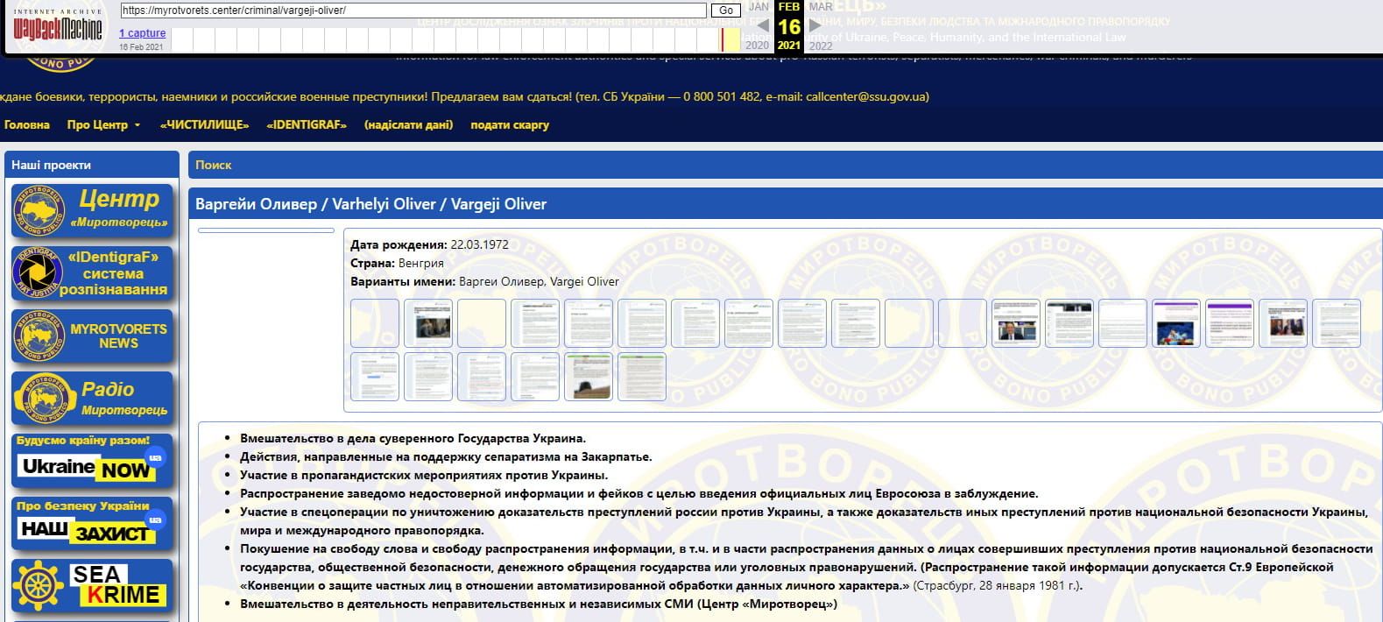Open the «ЧИСТИЛИЩЕ» menu item

[204, 125]
